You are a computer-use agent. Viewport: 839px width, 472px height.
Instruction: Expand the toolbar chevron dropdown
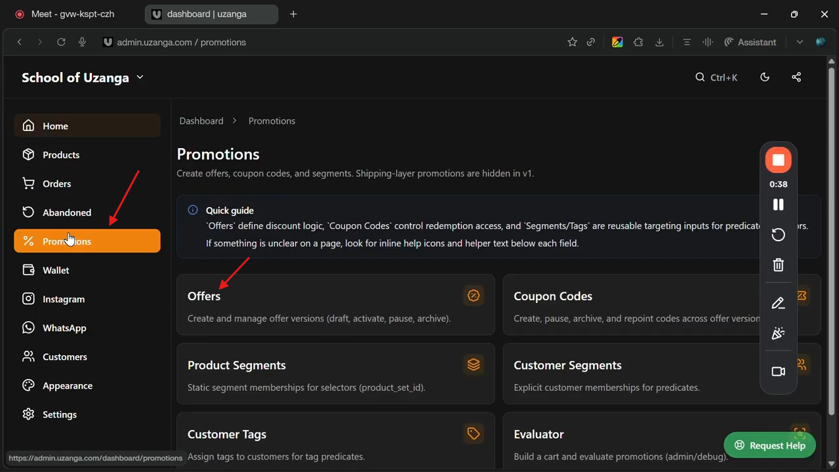(x=800, y=42)
